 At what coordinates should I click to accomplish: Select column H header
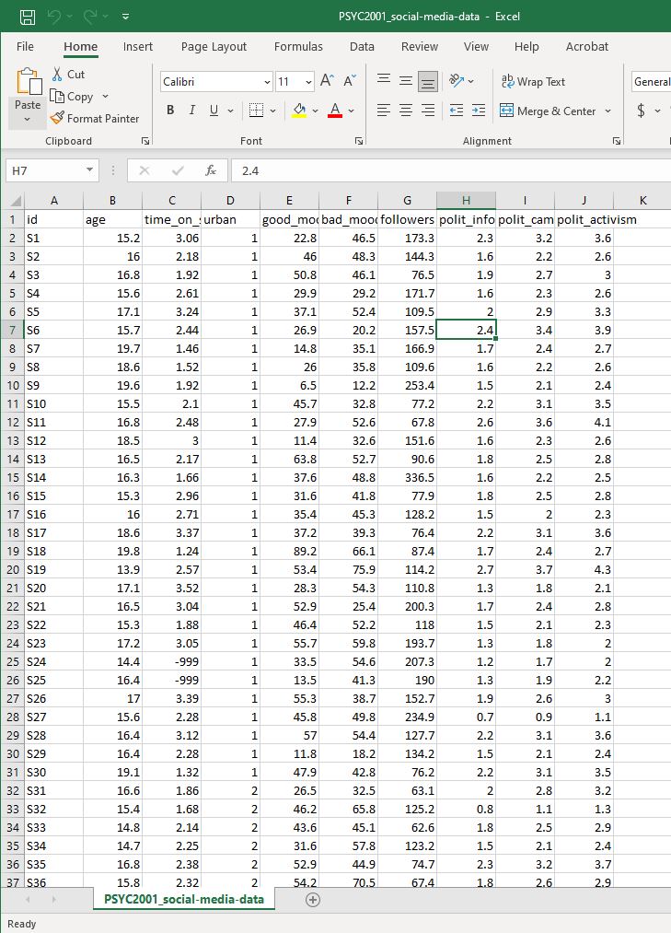[x=466, y=201]
